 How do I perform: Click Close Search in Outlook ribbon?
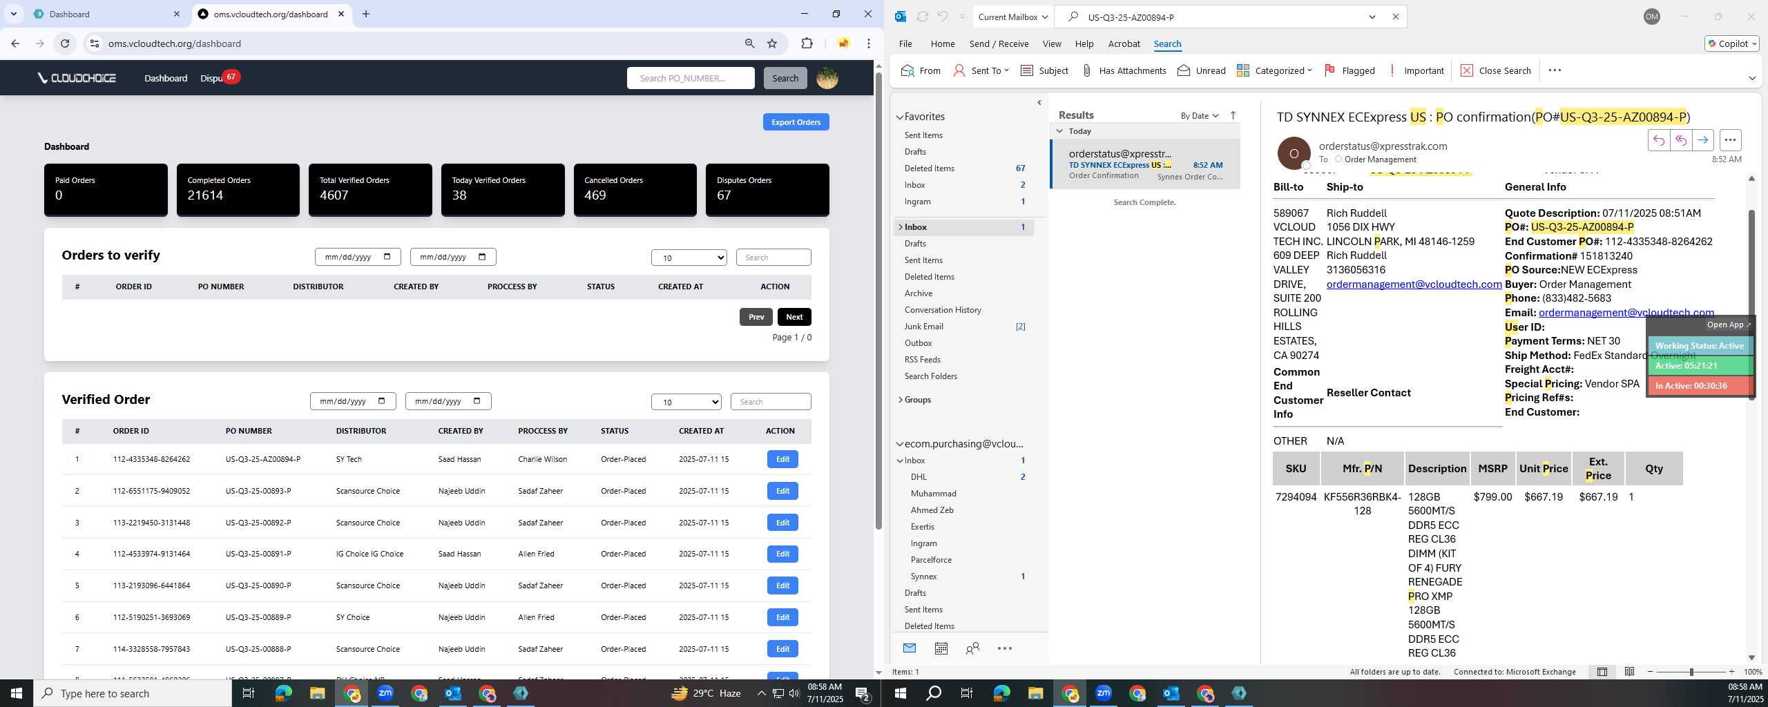tap(1496, 70)
